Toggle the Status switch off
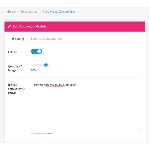150x150 pixels. pos(37,52)
